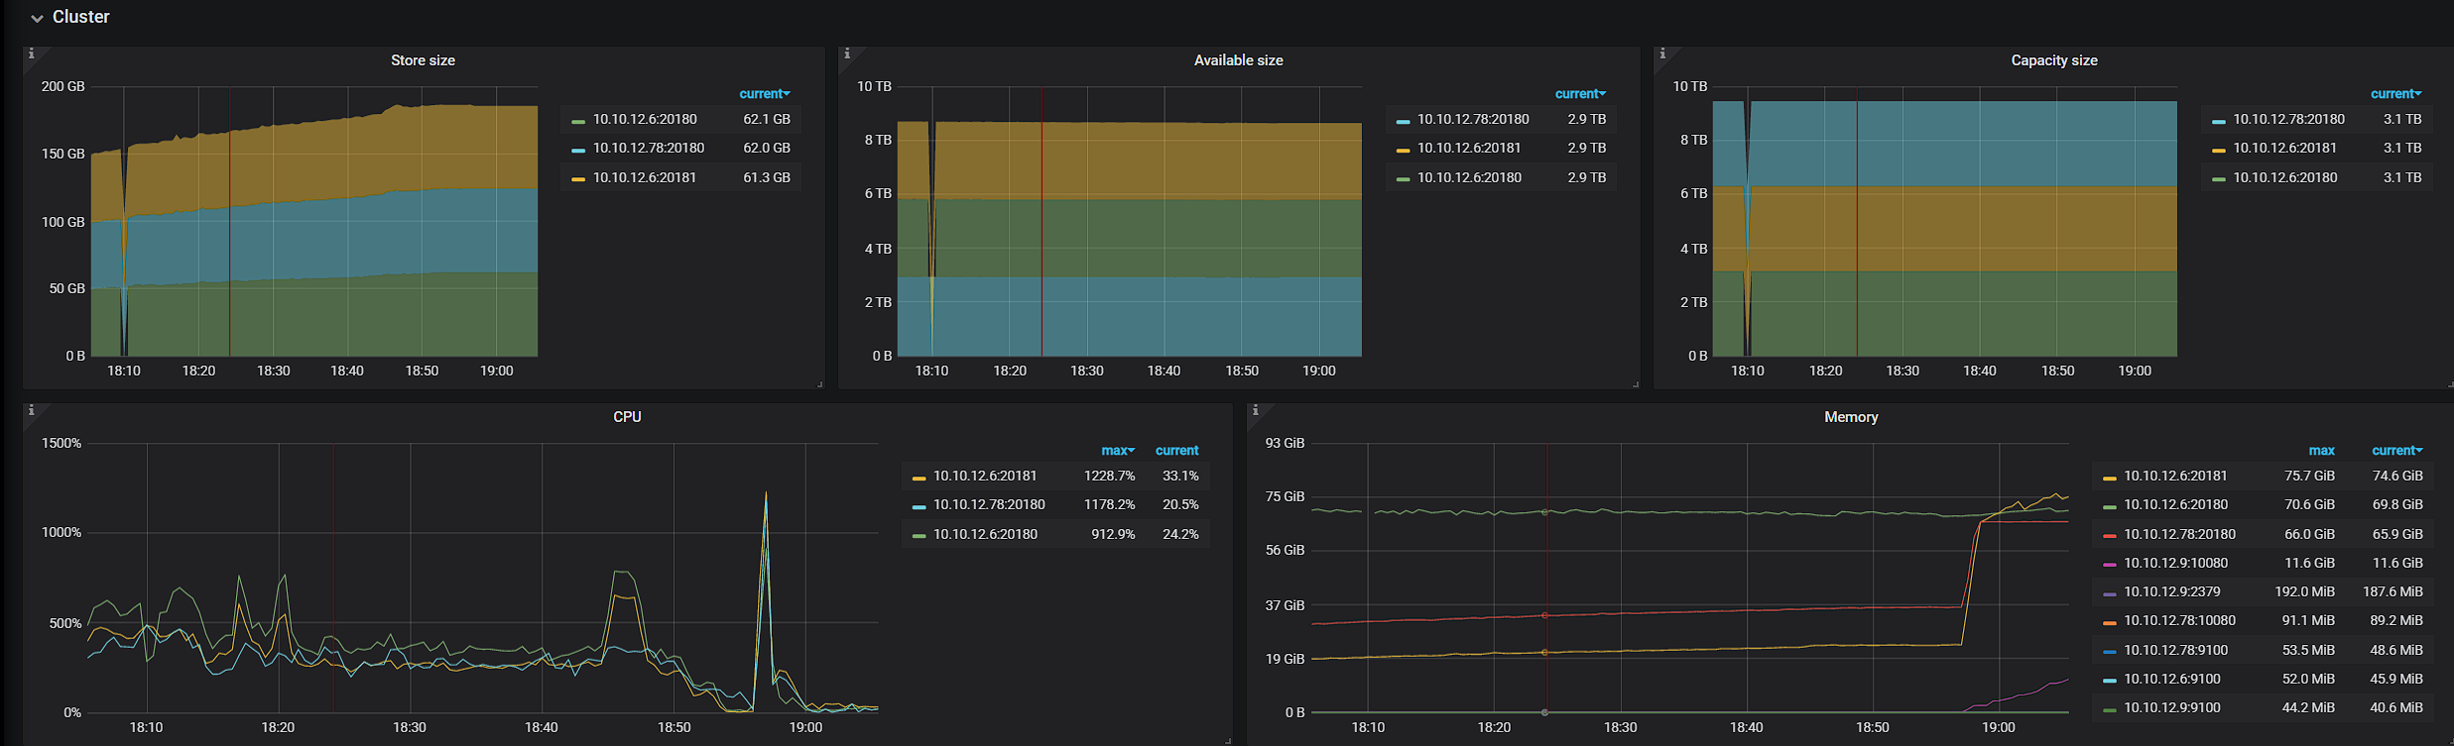Open the Store size panel info icon
The height and width of the screenshot is (746, 2454).
[x=31, y=53]
